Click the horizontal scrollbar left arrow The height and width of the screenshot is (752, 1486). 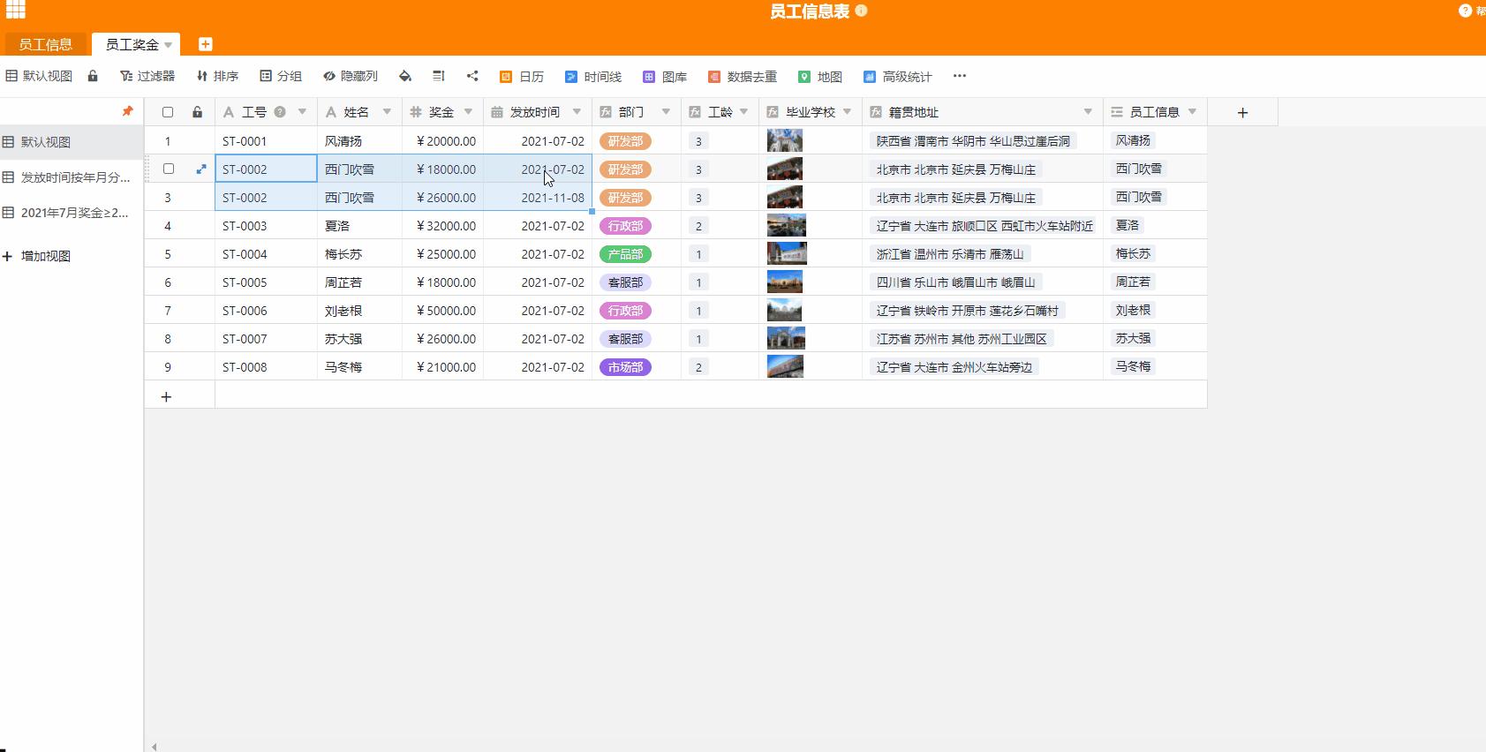155,747
